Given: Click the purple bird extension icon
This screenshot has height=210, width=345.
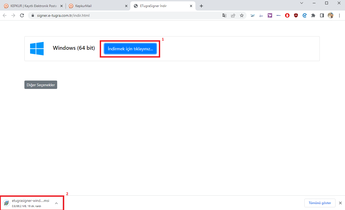Looking at the screenshot, I should [x=270, y=15].
